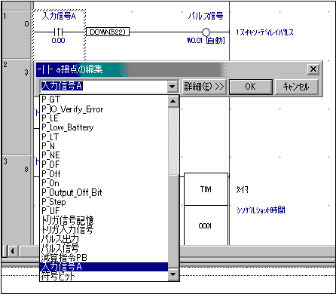The image size is (336, 294).
Task: Click the list scrollbar down arrow
Action: tap(173, 274)
